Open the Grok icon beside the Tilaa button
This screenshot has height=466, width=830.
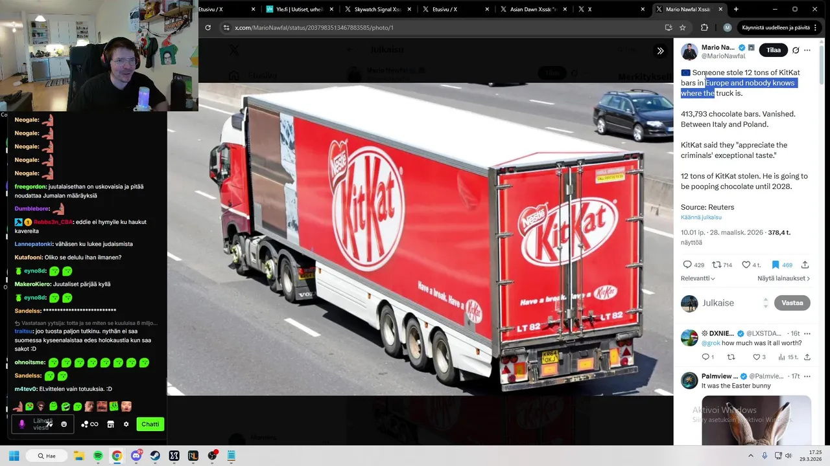tap(796, 50)
